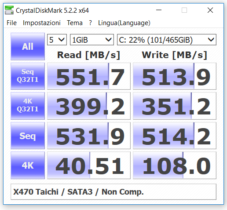The image size is (227, 210).
Task: Open the test size dropdown showing 1GiB
Action: (x=92, y=40)
